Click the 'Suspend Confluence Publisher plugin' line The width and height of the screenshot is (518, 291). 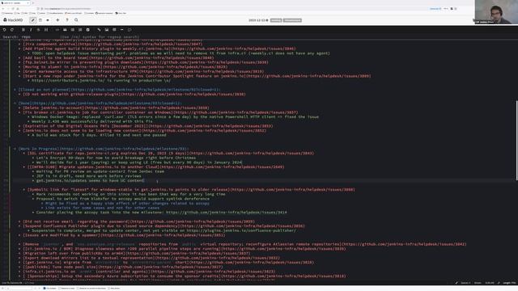(163, 226)
